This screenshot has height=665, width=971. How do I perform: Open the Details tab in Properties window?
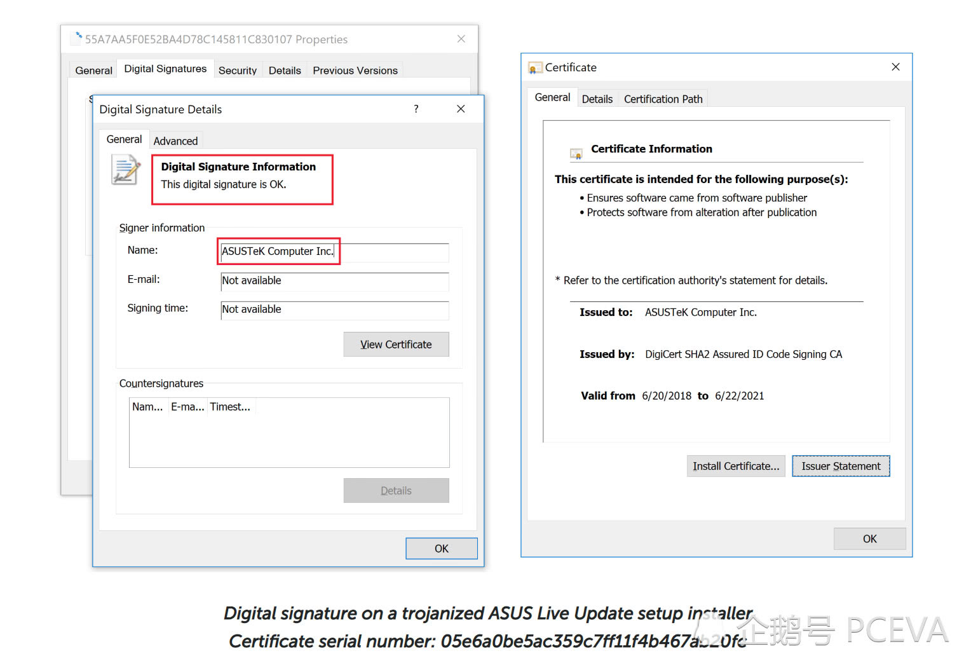point(285,71)
